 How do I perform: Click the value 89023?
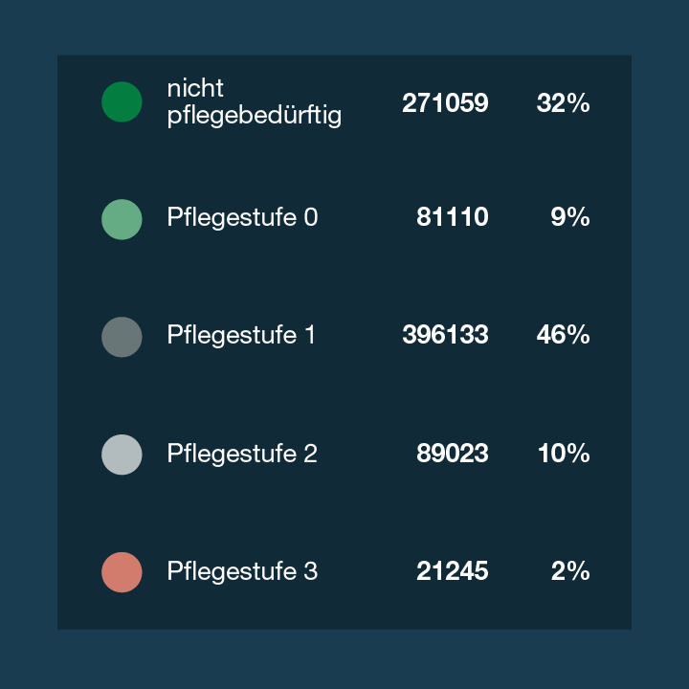pos(452,453)
